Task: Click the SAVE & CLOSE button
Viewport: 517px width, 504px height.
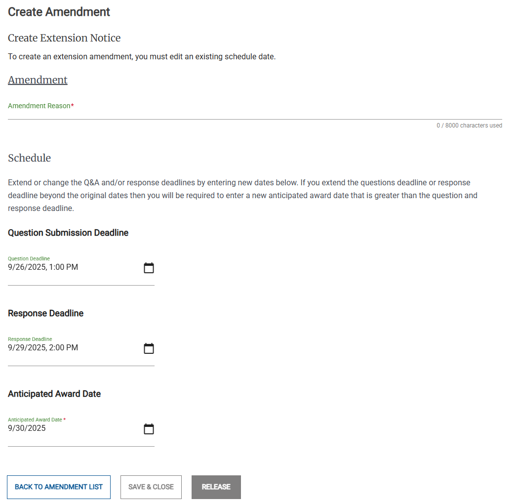Action: click(x=151, y=487)
